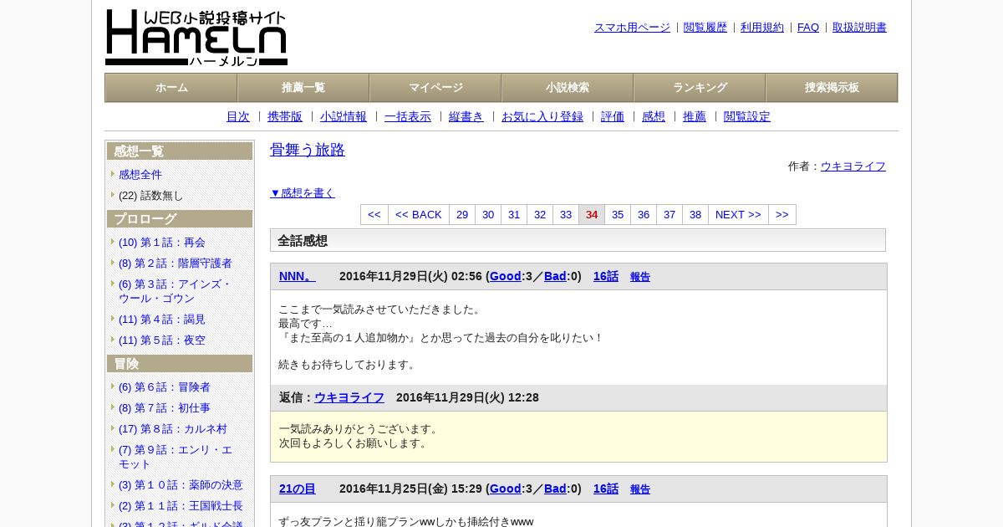
Task: Open reviewer 21の目 profile
Action: coord(298,489)
